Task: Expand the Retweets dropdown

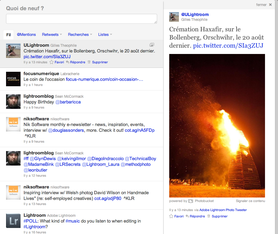Action: point(61,34)
